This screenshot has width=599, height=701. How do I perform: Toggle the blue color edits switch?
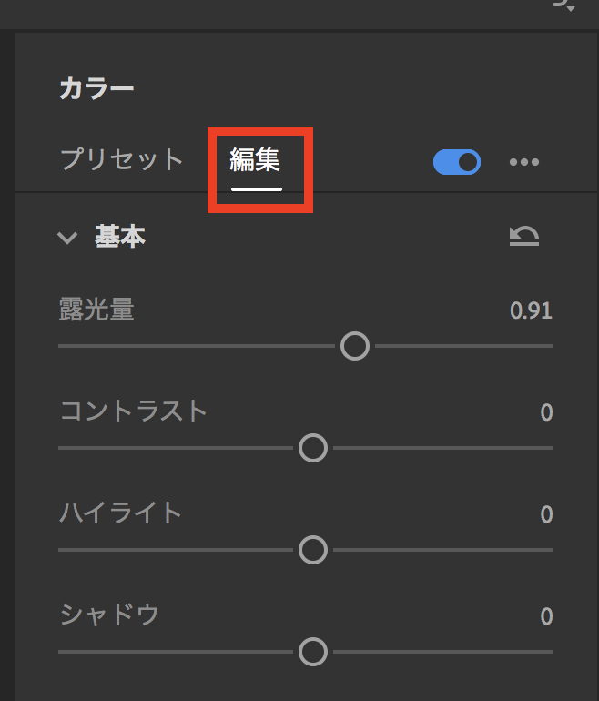pos(457,162)
